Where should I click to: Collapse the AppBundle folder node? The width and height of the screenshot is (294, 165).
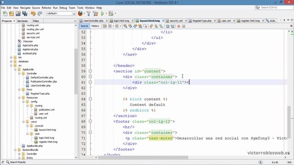(x=15, y=69)
